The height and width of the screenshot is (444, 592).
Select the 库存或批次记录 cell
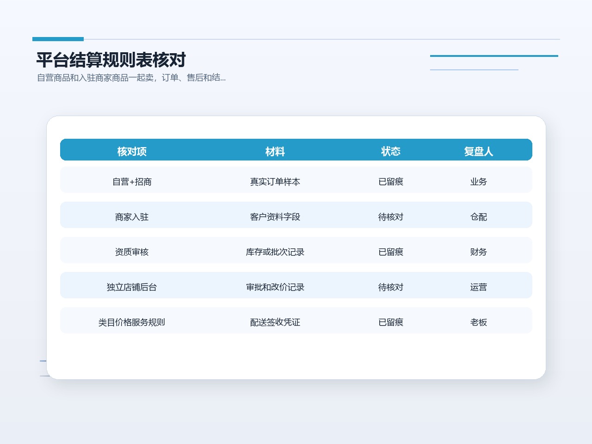(275, 252)
